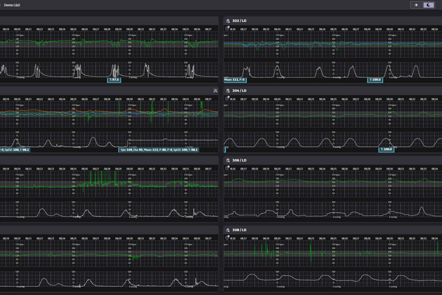Click the clock icon on the 302 strip
442x295 pixels.
coord(227,29)
